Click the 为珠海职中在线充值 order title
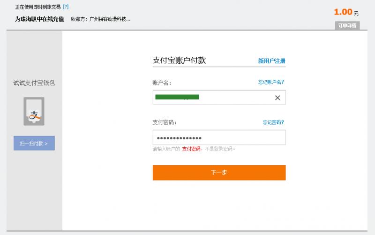The image size is (375, 235). click(39, 19)
